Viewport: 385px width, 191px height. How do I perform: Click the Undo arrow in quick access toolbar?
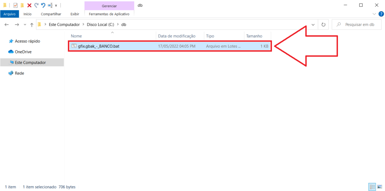click(x=43, y=5)
